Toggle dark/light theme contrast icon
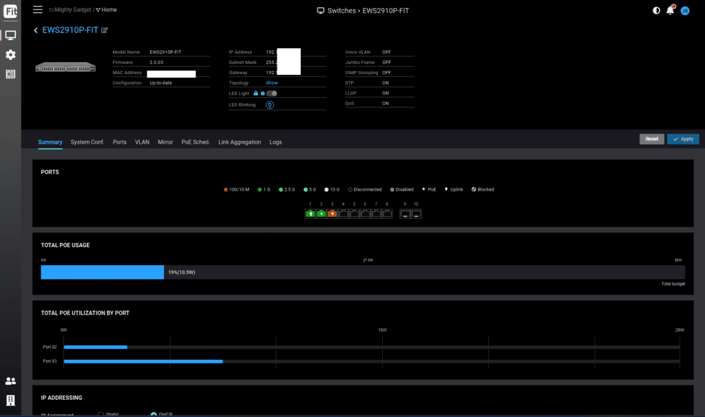Screen dimensions: 705x417 [655, 10]
